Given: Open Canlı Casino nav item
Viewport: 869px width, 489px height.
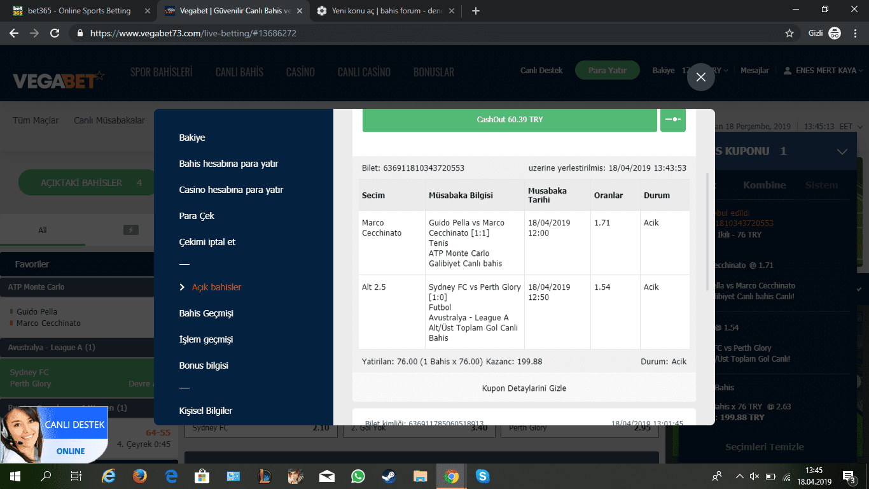Looking at the screenshot, I should (364, 72).
